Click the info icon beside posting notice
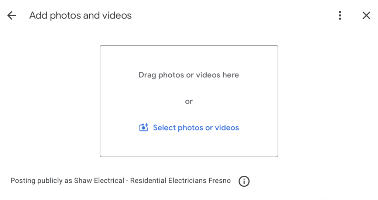This screenshot has height=200, width=378. [244, 181]
